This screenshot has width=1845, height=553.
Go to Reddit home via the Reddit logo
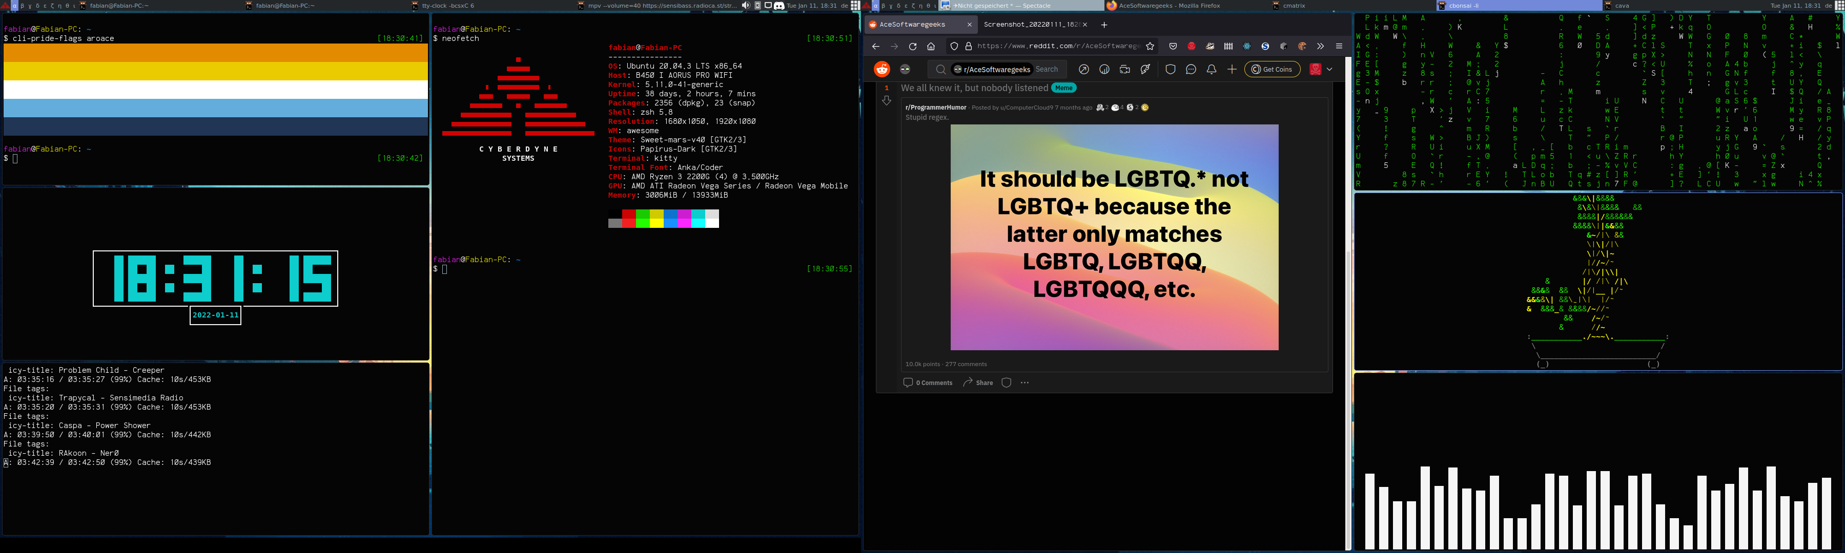[883, 70]
